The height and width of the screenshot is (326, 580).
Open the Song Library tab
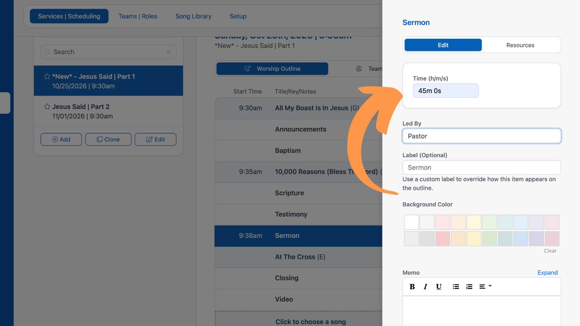click(x=194, y=16)
